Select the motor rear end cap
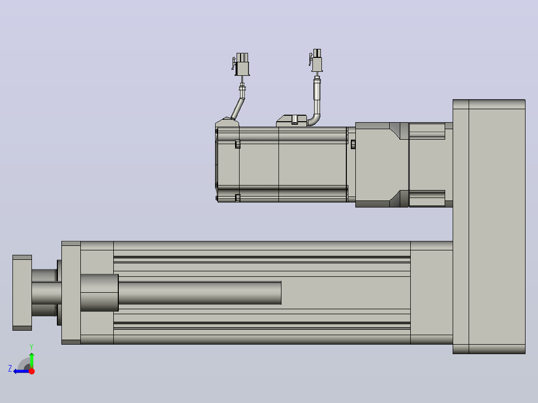538x403 pixels. click(227, 164)
